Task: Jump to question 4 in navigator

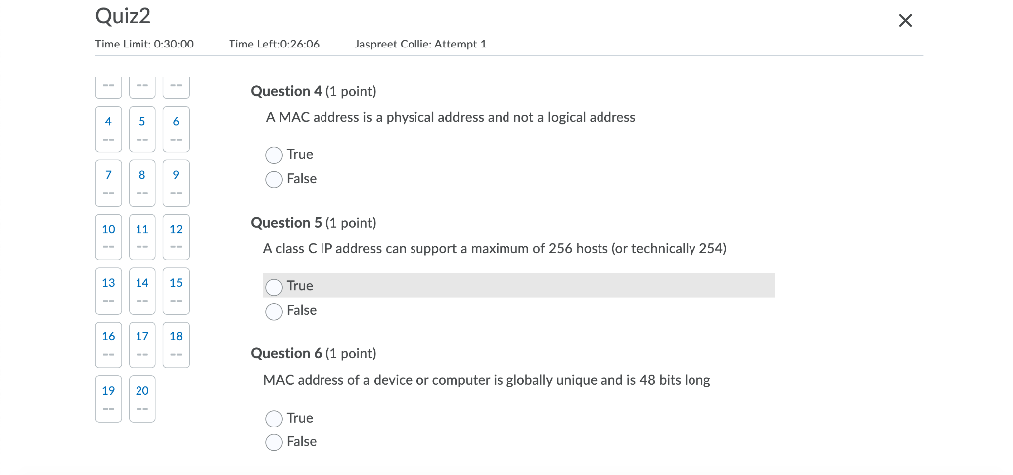Action: [108, 129]
